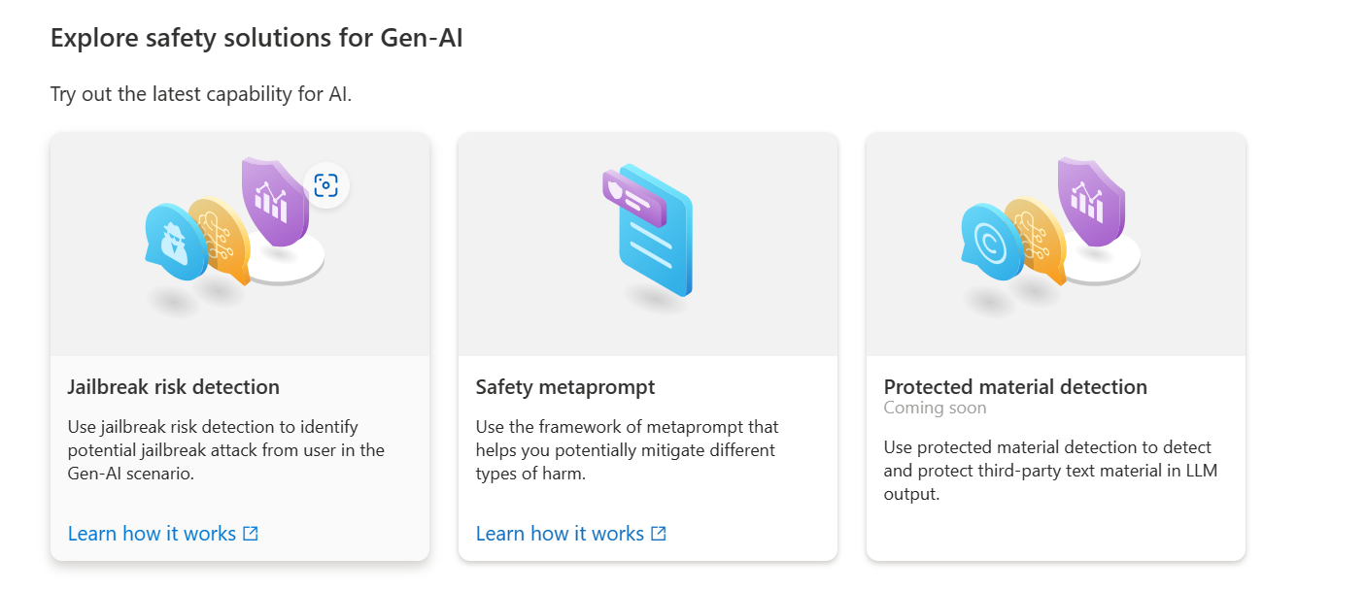Click the purple shield icon in Jailbreak illustration

point(275,206)
